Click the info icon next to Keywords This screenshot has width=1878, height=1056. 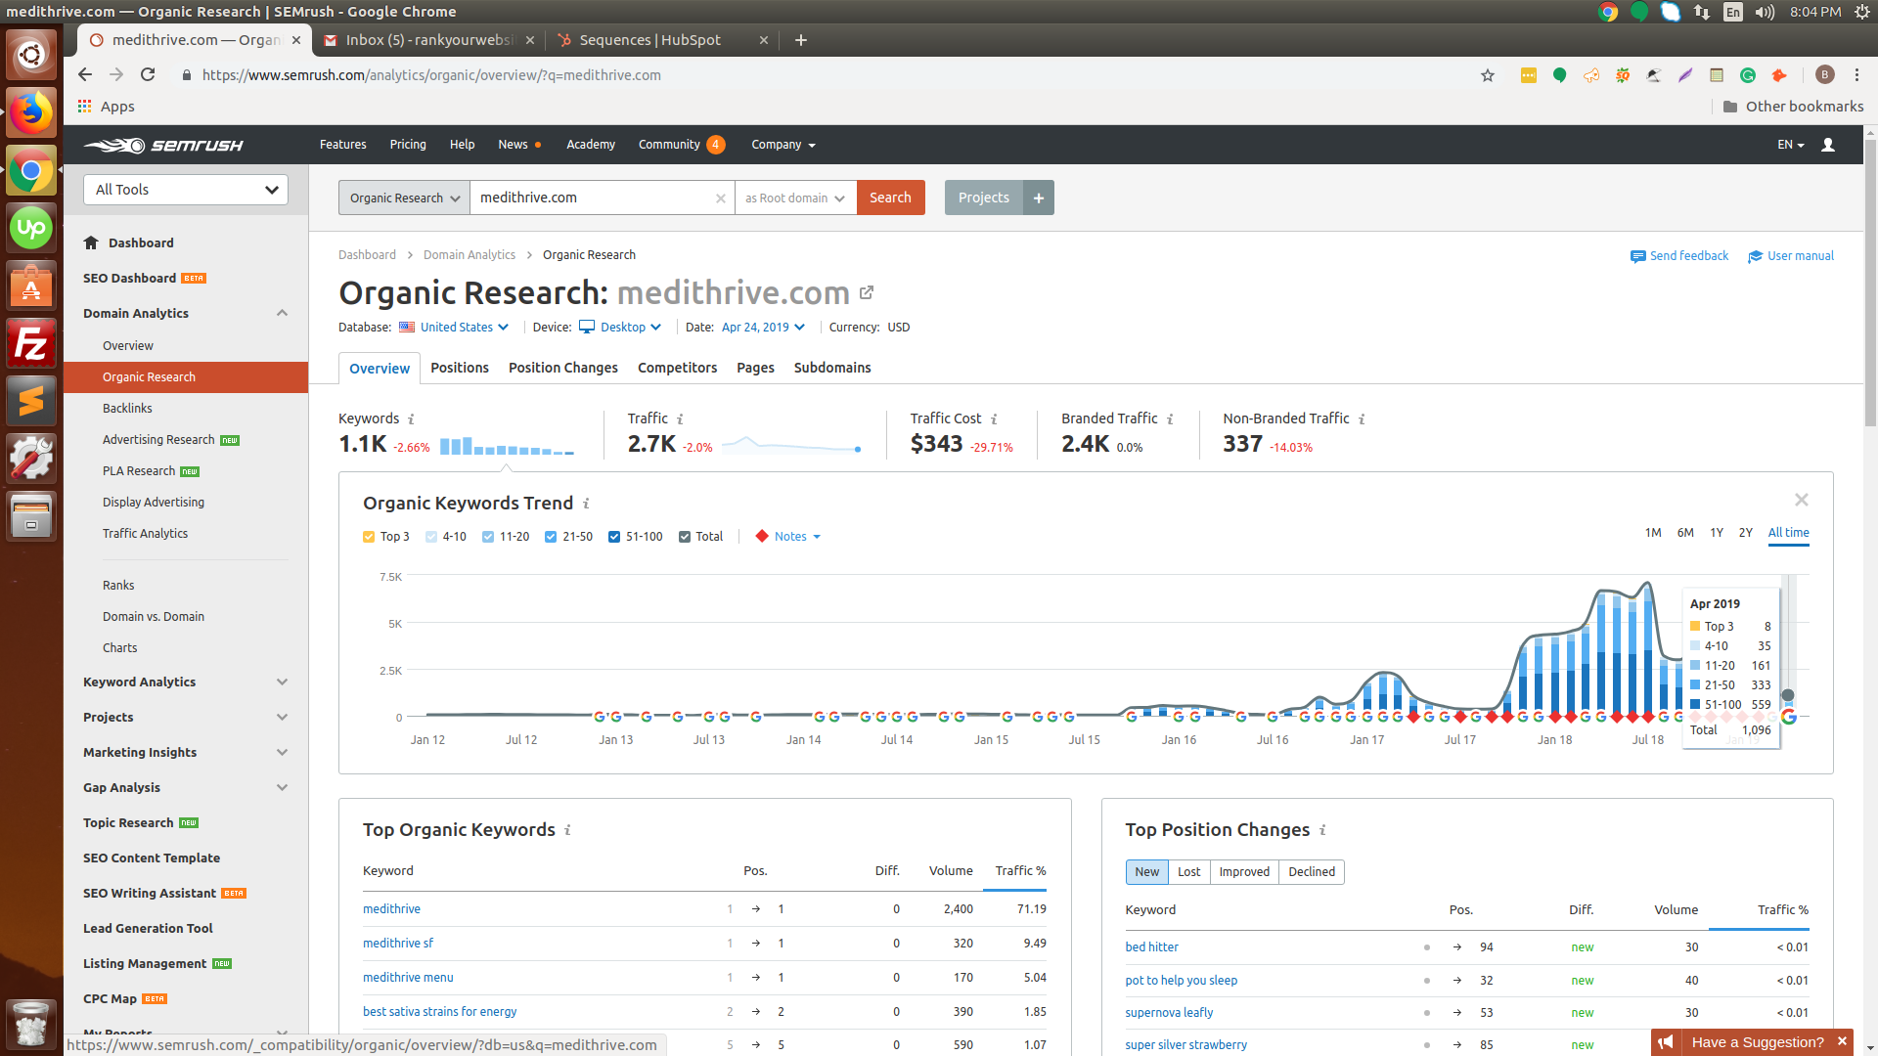(411, 418)
